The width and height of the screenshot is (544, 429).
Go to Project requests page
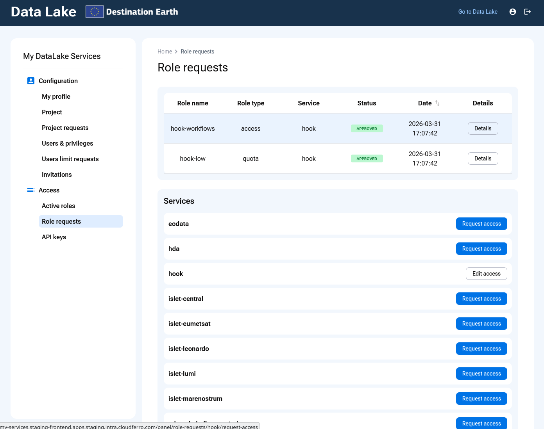pyautogui.click(x=65, y=128)
